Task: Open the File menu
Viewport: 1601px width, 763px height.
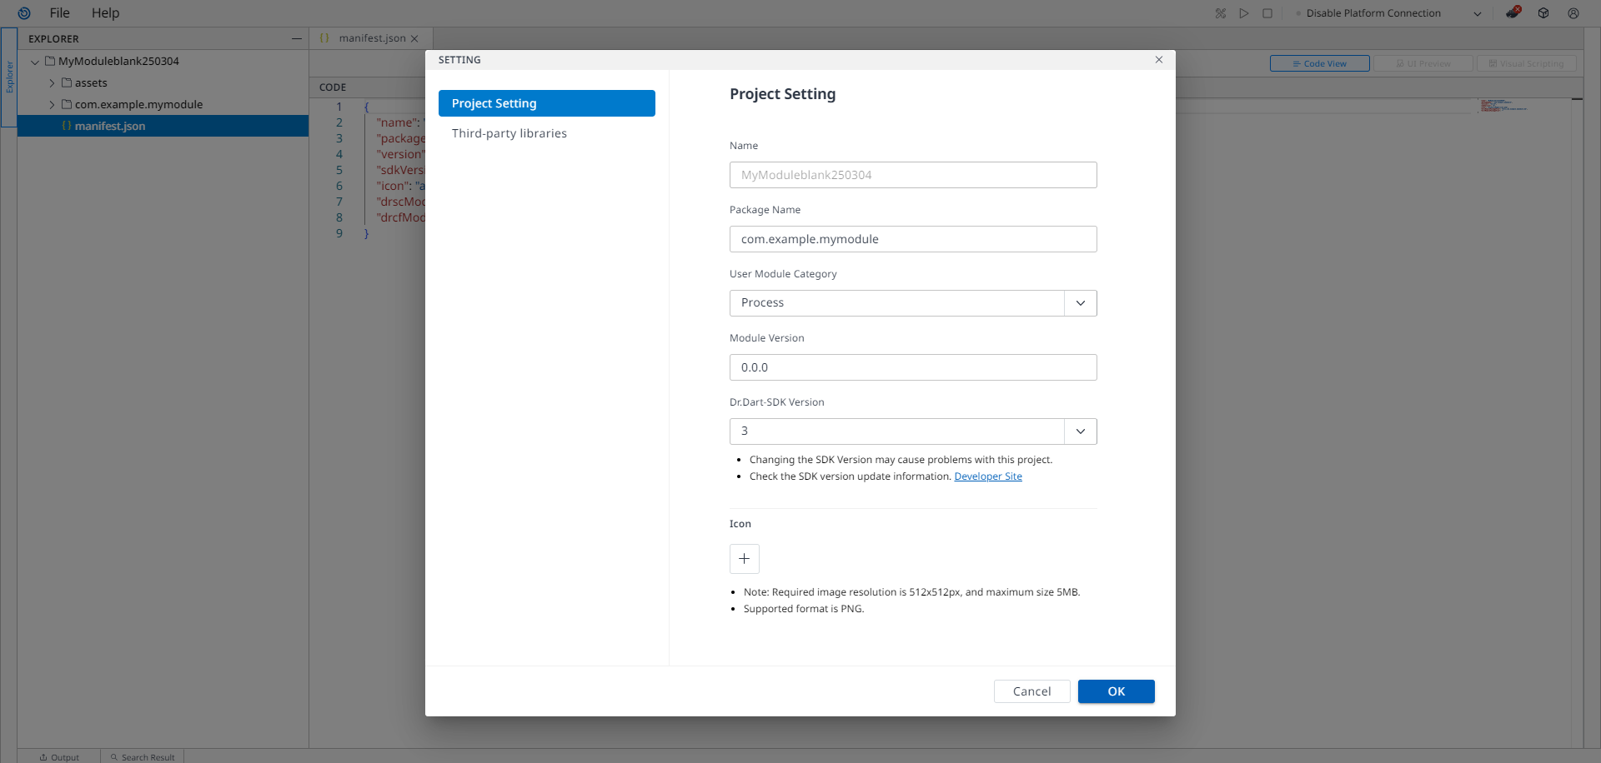Action: coord(59,13)
